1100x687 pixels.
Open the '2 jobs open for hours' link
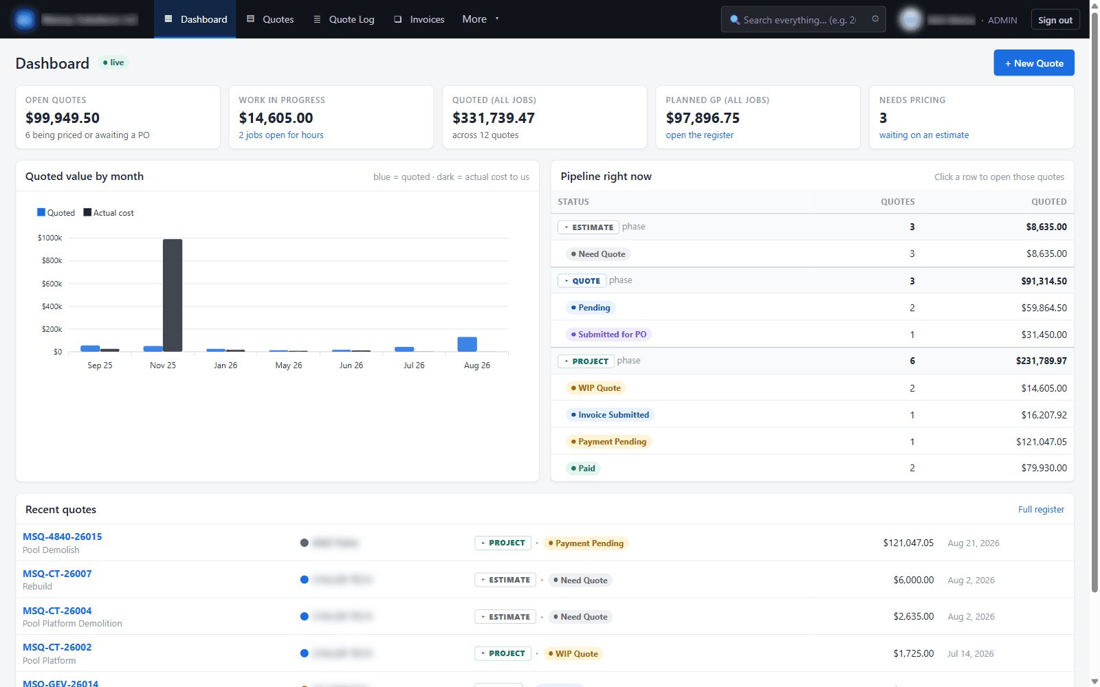281,135
